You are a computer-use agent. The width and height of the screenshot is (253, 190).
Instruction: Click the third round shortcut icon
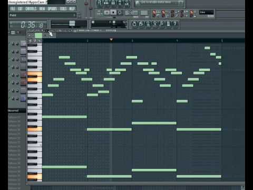[x=148, y=23]
